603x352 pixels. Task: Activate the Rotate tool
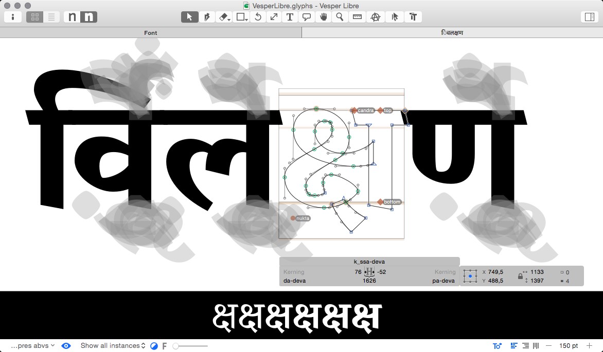(257, 16)
